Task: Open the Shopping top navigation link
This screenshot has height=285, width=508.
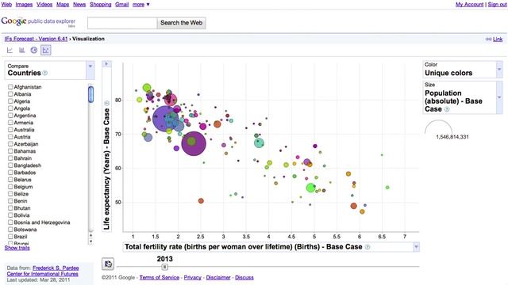Action: [101, 5]
